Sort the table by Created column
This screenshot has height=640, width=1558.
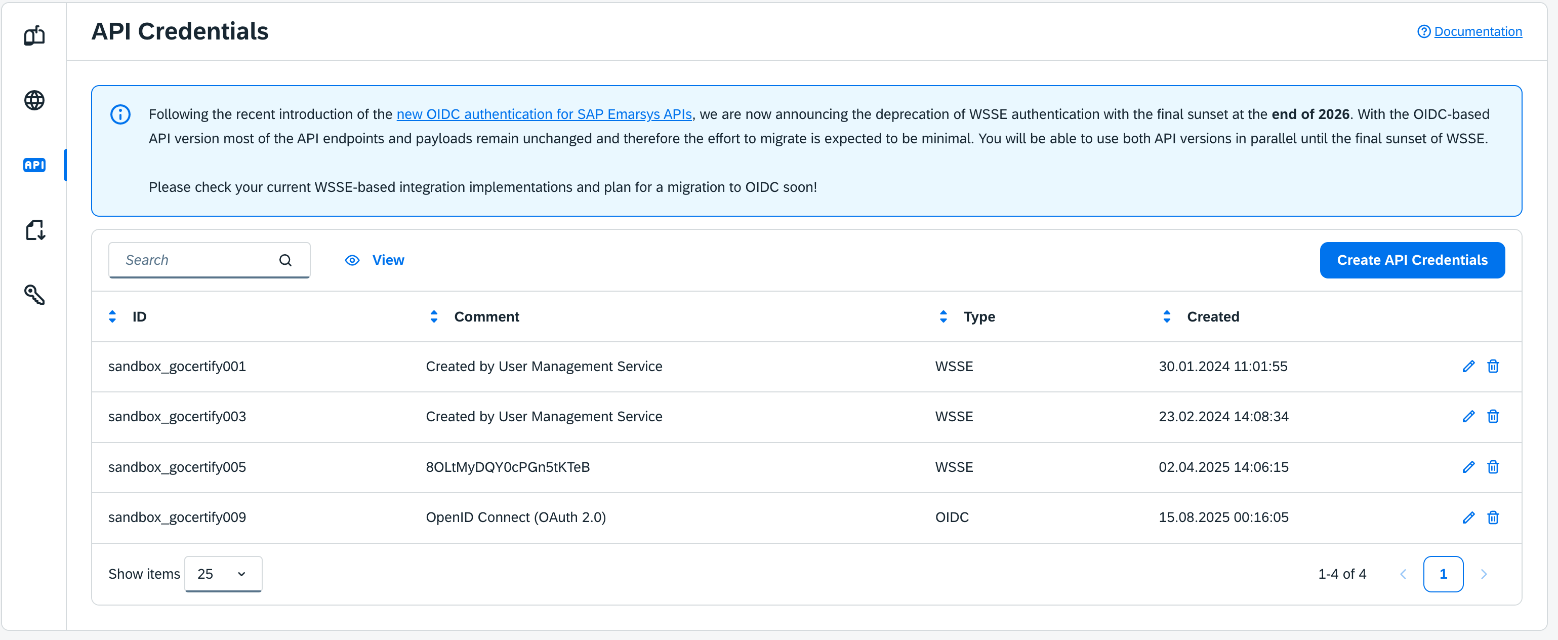point(1166,317)
